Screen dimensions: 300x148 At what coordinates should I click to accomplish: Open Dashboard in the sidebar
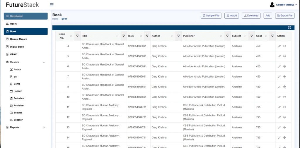[x=26, y=16]
